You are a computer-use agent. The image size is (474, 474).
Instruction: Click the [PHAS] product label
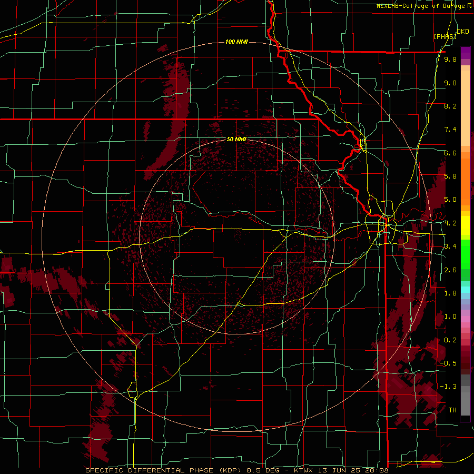[x=445, y=36]
